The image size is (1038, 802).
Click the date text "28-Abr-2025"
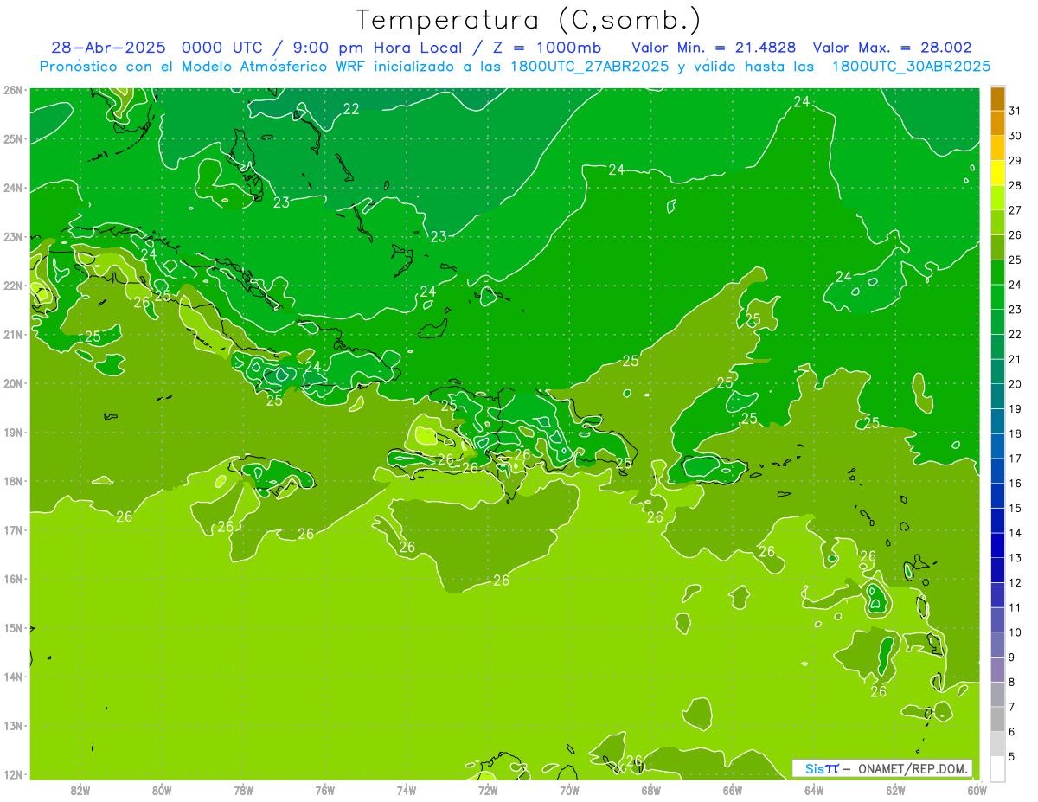coord(110,48)
